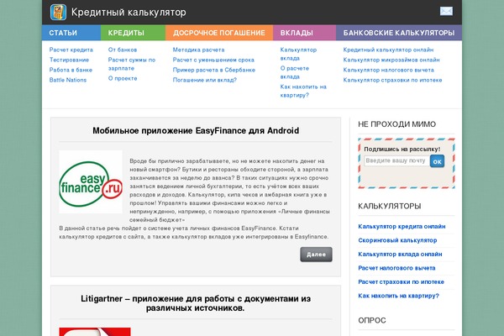This screenshot has width=504, height=336.
Task: Follow the Расчет кредита link
Action: click(x=71, y=50)
